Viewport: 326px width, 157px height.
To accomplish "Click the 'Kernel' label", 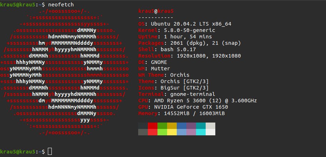I will click(148, 31).
